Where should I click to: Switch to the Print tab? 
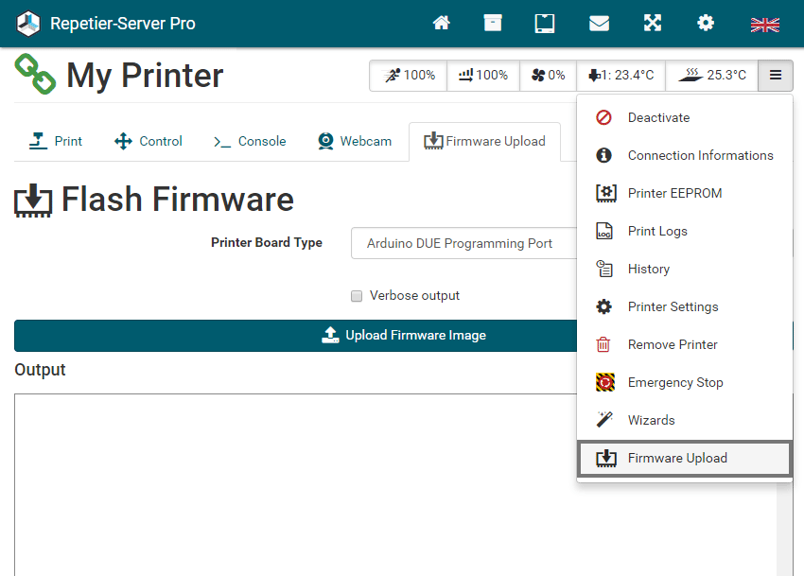[56, 141]
